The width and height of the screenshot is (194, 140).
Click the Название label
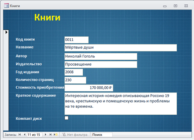tap(25, 47)
